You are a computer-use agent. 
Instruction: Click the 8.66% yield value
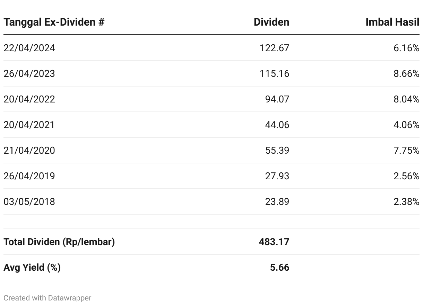click(406, 73)
